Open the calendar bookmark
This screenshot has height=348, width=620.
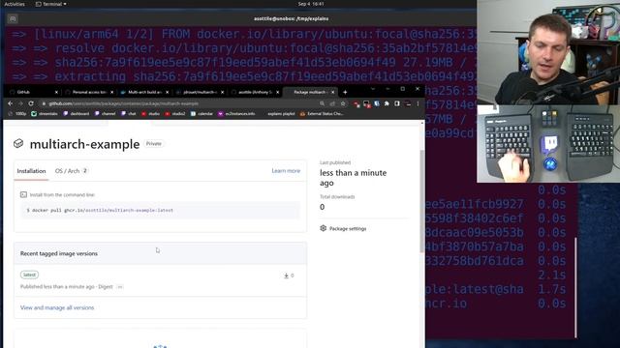point(201,114)
